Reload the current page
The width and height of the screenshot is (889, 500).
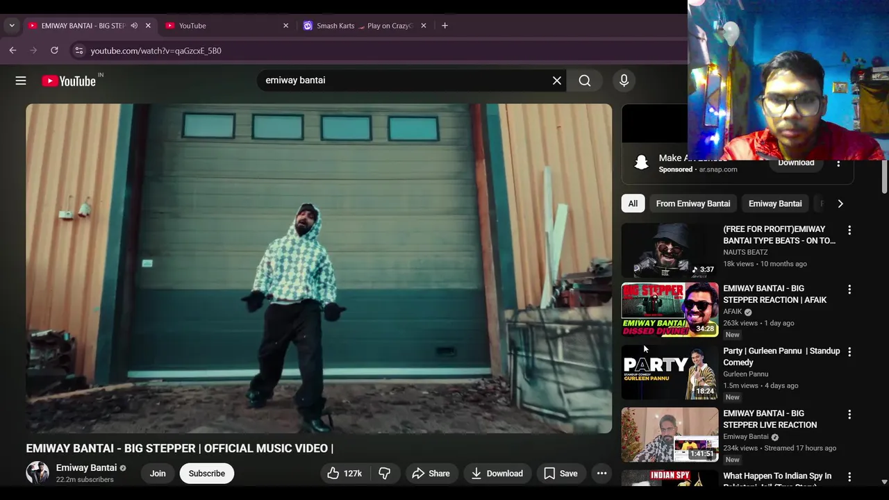coord(54,51)
